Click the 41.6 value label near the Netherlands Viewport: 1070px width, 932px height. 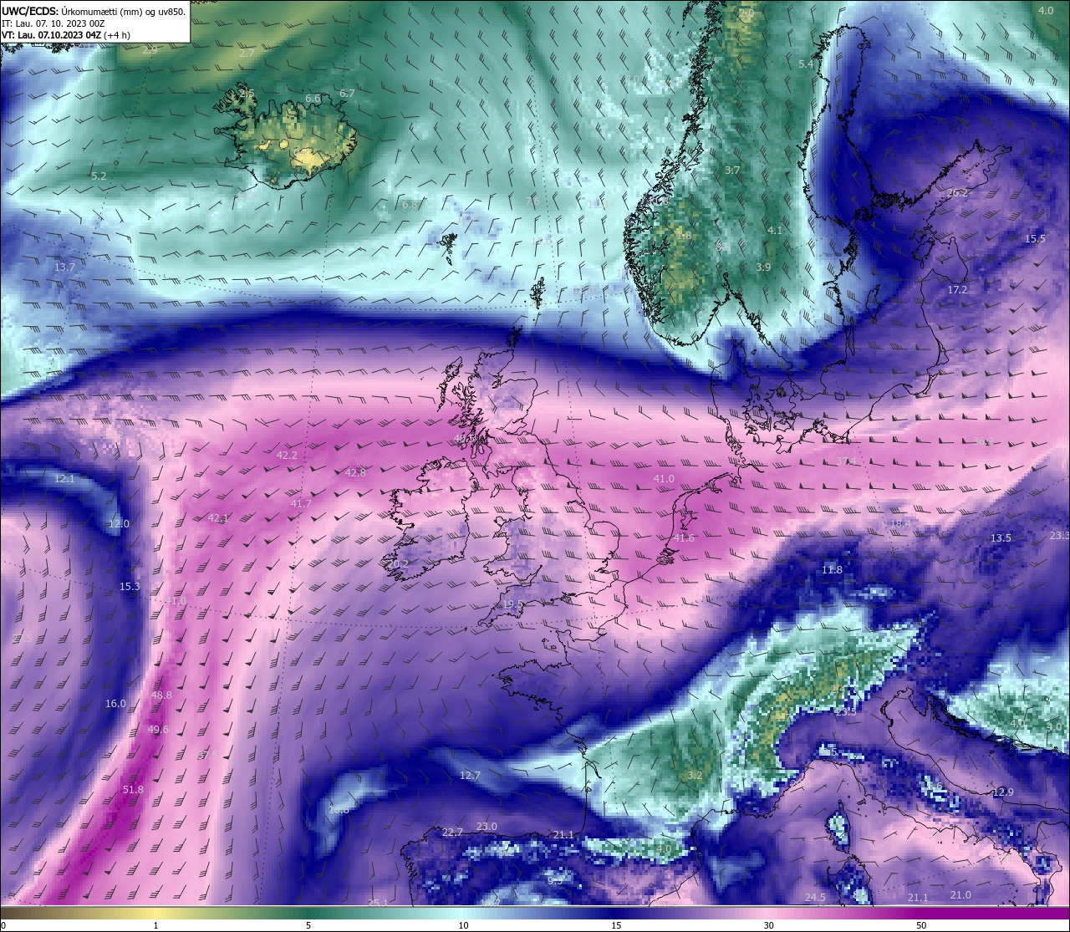[684, 537]
